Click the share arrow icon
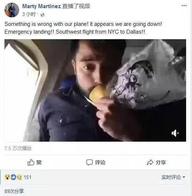Screen dimensions: 192x196 [x=150, y=162]
